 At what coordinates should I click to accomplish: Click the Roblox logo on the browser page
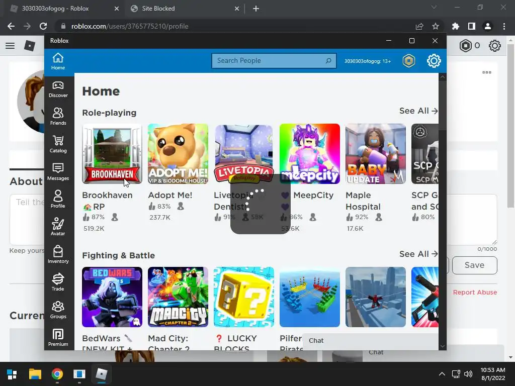tap(30, 46)
